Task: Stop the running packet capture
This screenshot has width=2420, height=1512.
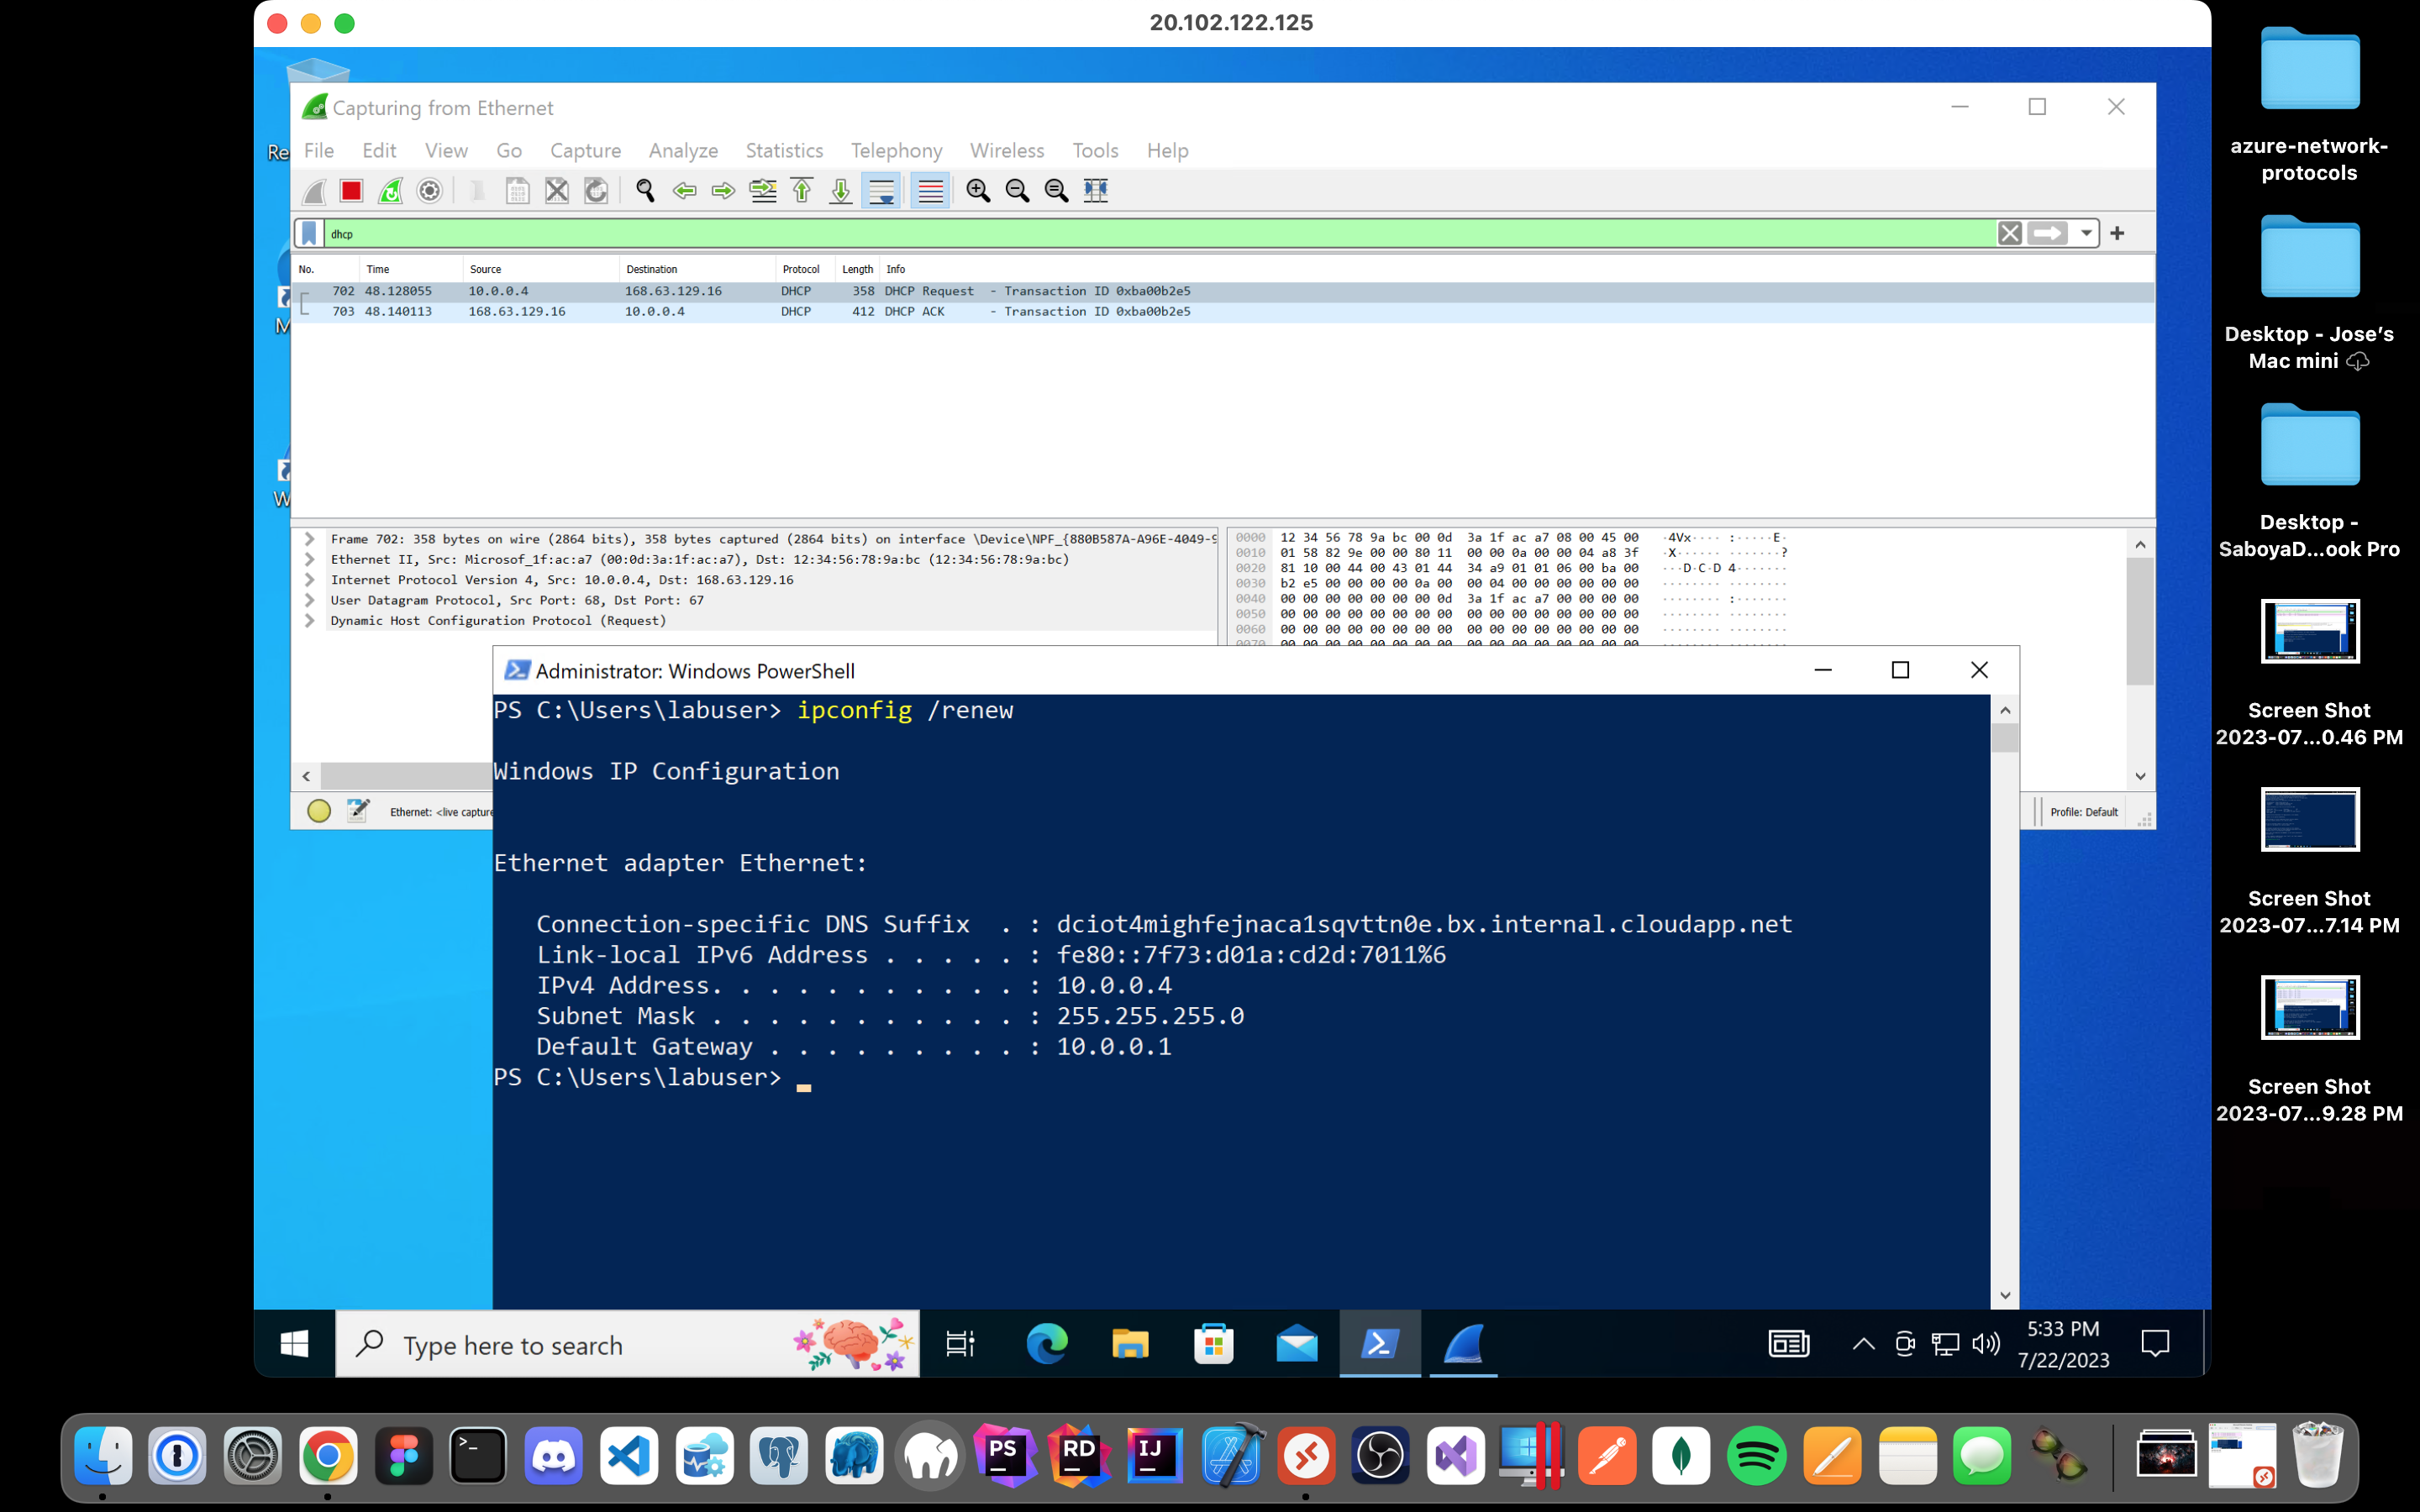Action: 351,190
